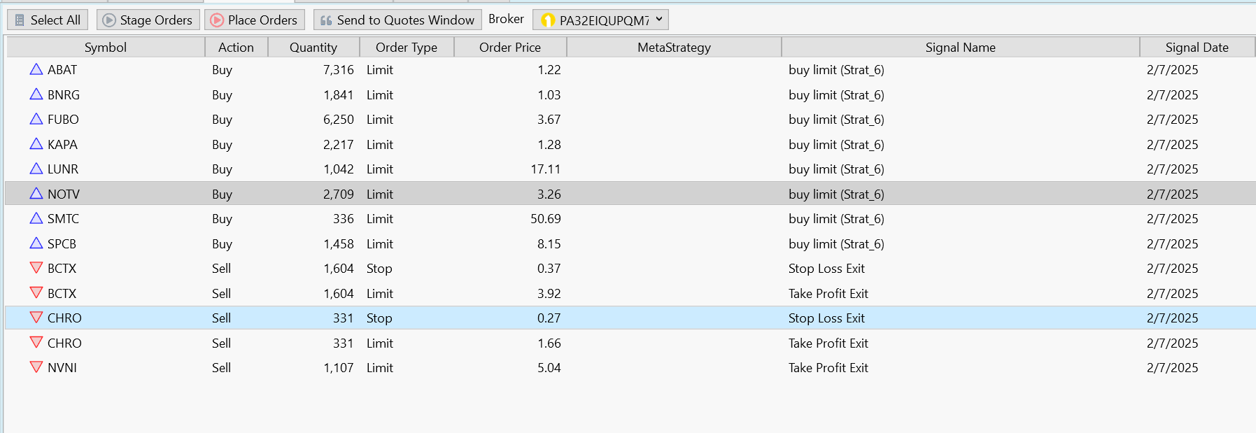Sort by the Symbol column header
The height and width of the screenshot is (433, 1256).
click(x=105, y=48)
